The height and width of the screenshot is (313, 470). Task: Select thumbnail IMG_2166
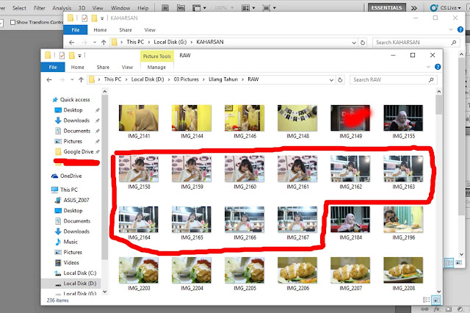tap(245, 220)
